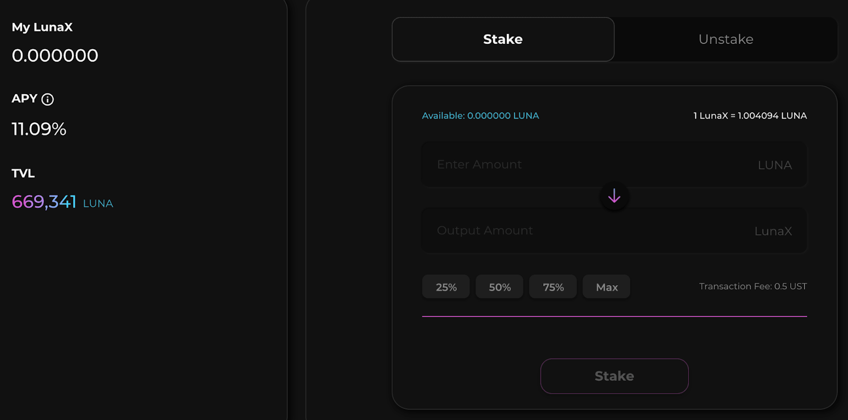Select the 75% amount button
This screenshot has width=848, height=420.
click(x=553, y=287)
